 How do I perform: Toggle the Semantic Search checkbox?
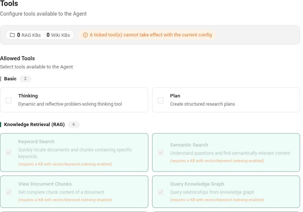pyautogui.click(x=161, y=153)
